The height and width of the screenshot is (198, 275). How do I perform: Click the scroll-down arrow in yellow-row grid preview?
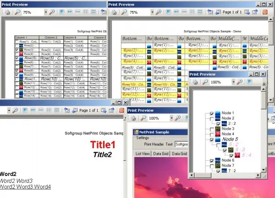270,100
